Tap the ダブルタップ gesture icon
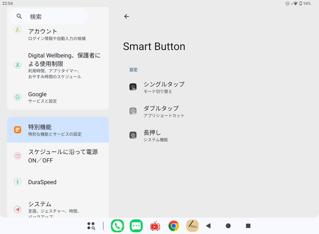319x234 pixels. pyautogui.click(x=133, y=111)
